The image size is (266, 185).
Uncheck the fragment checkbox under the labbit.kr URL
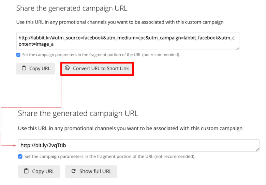(18, 55)
